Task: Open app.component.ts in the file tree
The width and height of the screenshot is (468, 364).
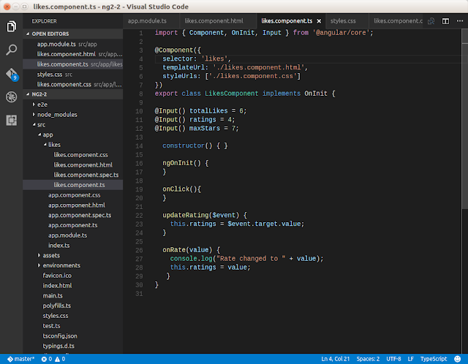Action: pos(73,225)
